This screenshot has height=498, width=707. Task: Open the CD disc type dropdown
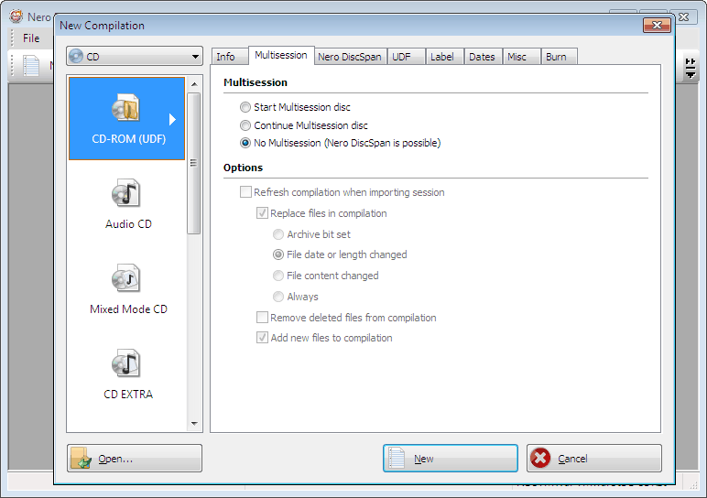(135, 57)
